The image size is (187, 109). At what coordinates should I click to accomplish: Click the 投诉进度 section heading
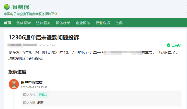pos(17,72)
